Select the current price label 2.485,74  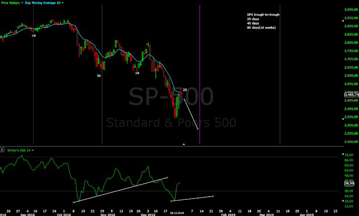(351, 95)
